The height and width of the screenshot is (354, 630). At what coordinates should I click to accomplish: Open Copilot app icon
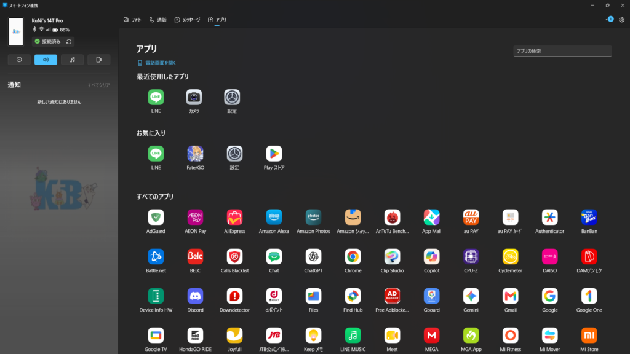431,256
